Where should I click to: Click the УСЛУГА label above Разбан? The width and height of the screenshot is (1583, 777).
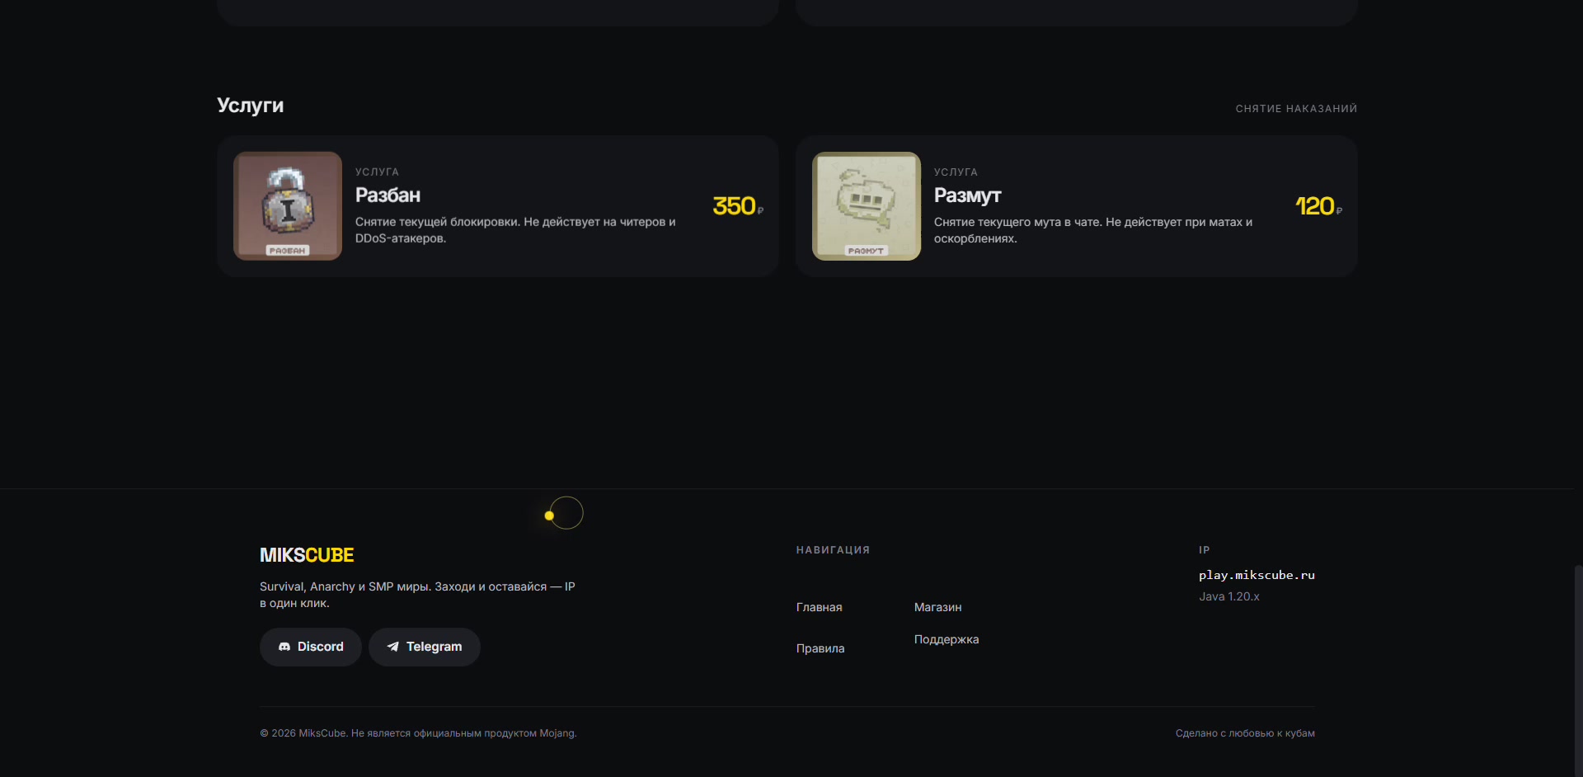[x=377, y=172]
